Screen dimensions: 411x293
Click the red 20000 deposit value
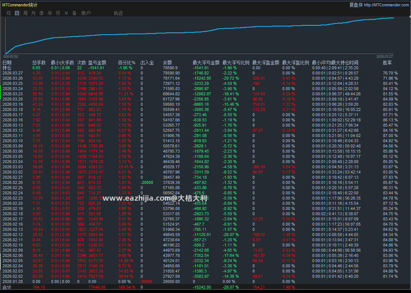click(146, 281)
